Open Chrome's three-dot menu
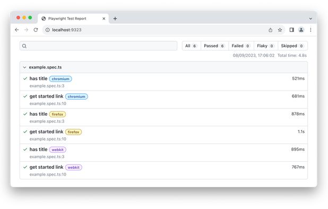 point(310,30)
